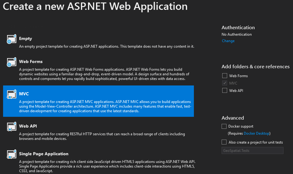293x174 pixels.
Task: Click the GeoSpatial.Tests project name field
Action: (x=252, y=150)
